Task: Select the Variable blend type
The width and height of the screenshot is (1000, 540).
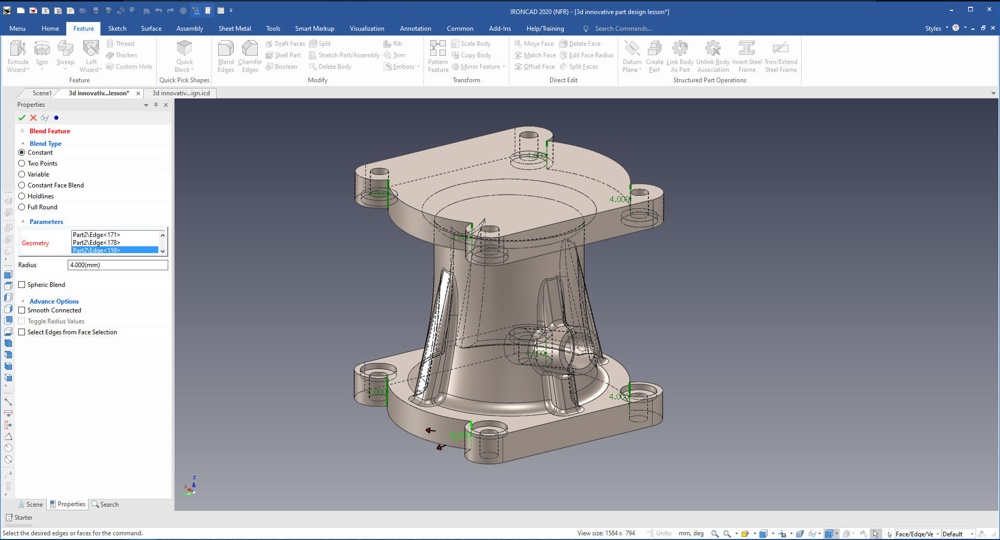Action: (22, 174)
